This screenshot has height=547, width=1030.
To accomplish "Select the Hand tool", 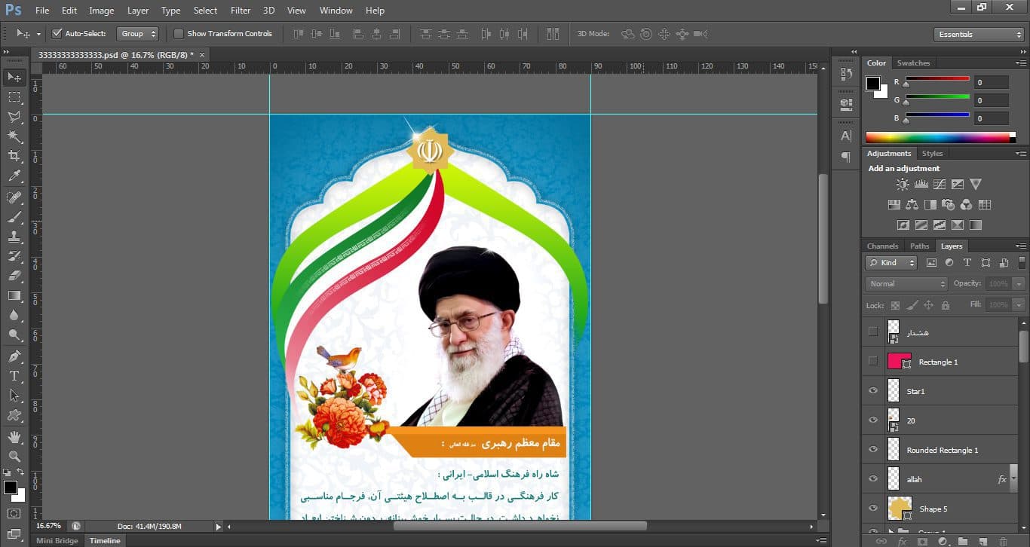I will [x=14, y=436].
